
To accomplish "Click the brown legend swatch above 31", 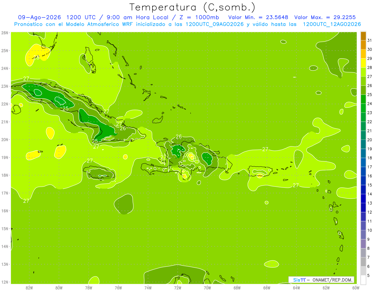I will point(363,36).
